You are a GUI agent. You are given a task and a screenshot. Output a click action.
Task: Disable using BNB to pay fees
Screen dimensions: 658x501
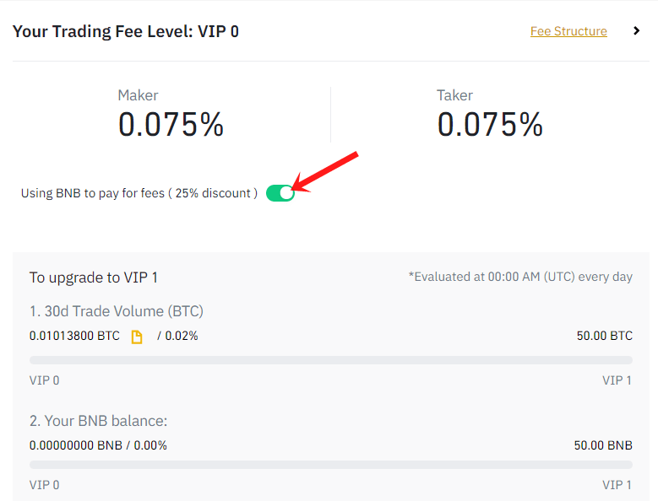click(280, 193)
